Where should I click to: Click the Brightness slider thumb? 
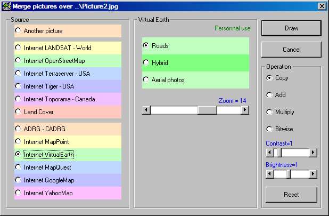pos(289,174)
